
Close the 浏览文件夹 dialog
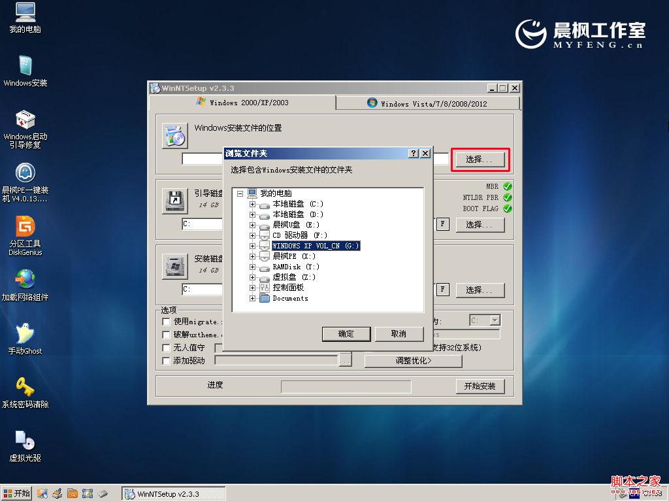click(425, 153)
